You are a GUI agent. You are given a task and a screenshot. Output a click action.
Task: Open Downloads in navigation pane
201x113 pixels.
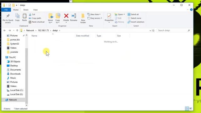[x=15, y=74]
